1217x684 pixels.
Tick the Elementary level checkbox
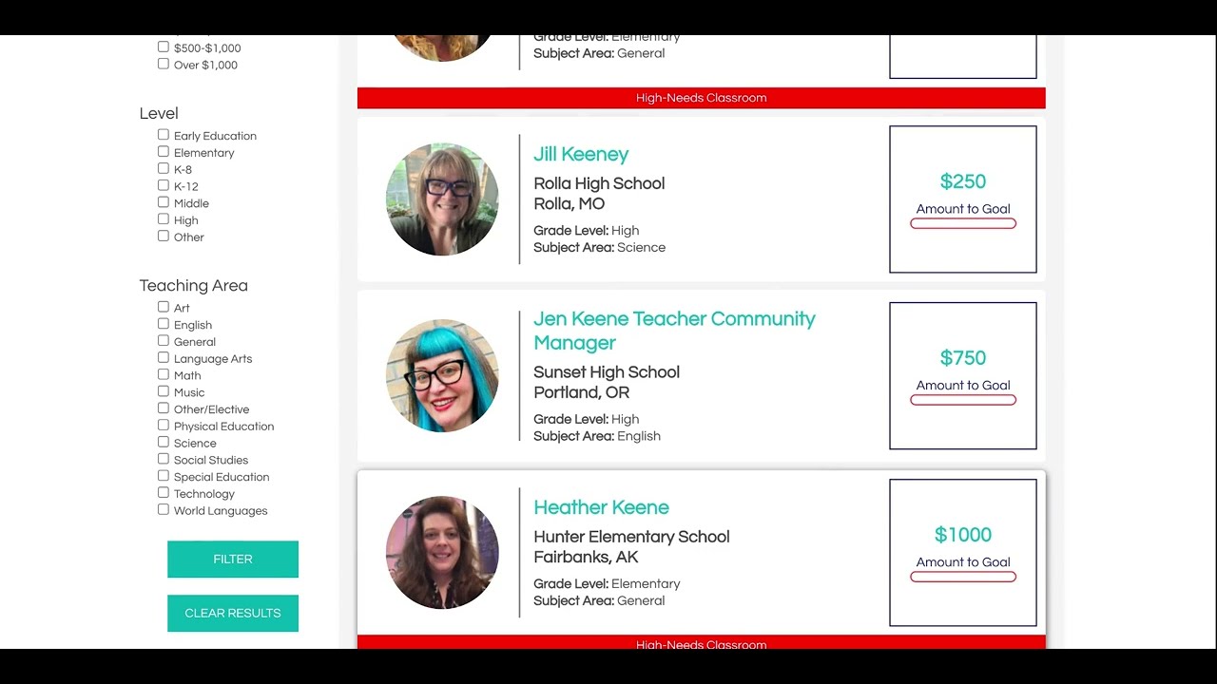tap(164, 152)
